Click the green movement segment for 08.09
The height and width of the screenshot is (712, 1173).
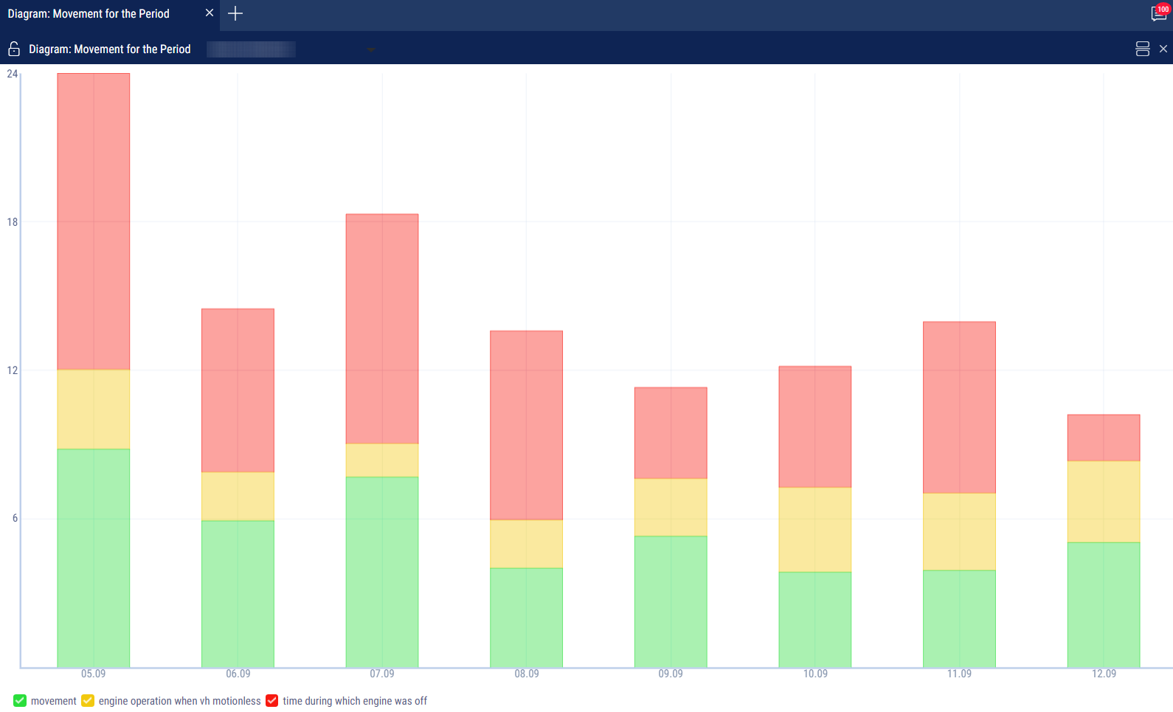click(x=527, y=618)
